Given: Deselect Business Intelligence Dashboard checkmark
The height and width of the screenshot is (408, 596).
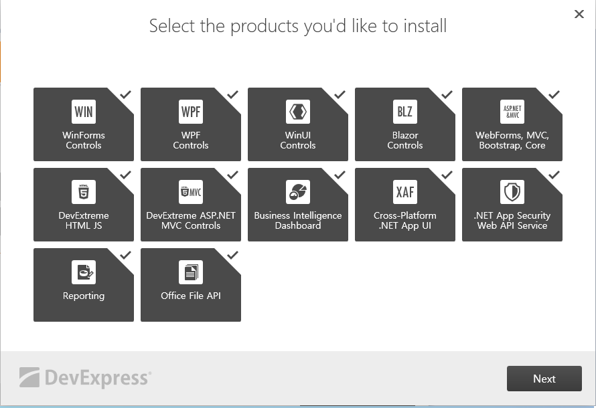Looking at the screenshot, I should click(340, 175).
